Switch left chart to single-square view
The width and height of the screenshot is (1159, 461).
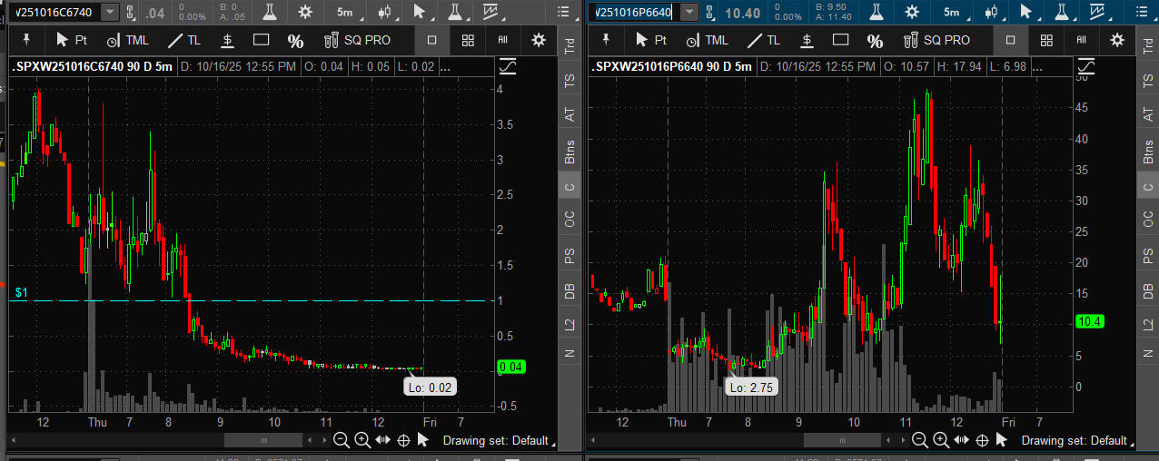click(x=431, y=40)
